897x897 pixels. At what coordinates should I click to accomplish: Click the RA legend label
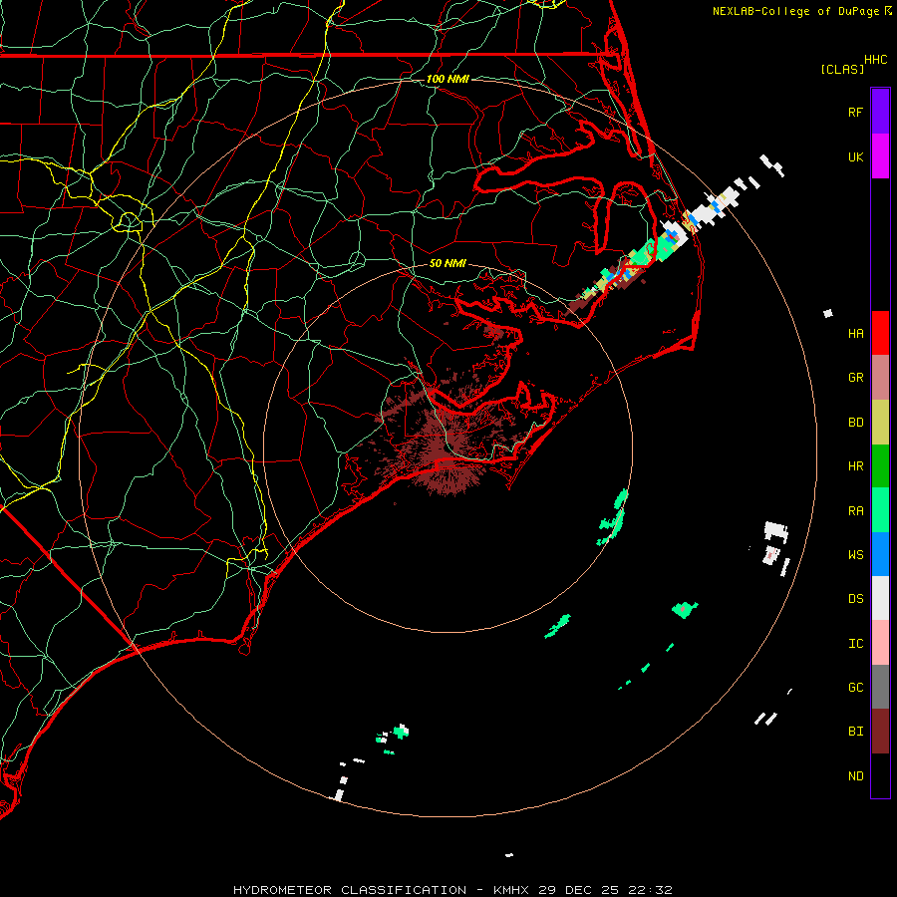coord(856,510)
